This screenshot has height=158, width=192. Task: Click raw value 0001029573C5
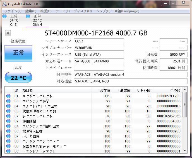pos(169,116)
